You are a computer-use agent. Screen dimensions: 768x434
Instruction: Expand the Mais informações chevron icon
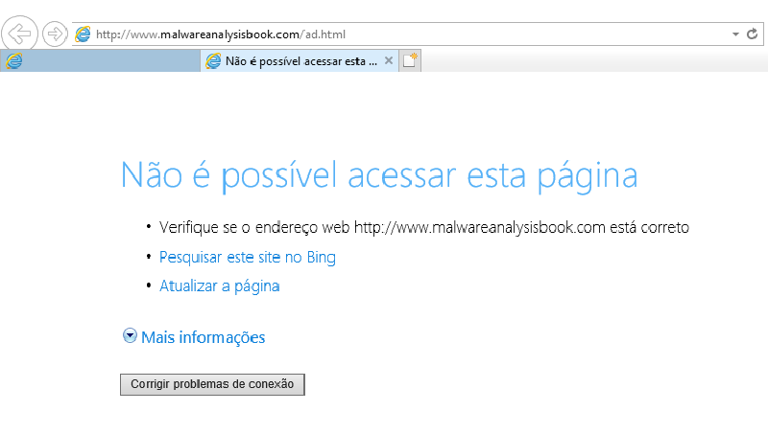(130, 336)
